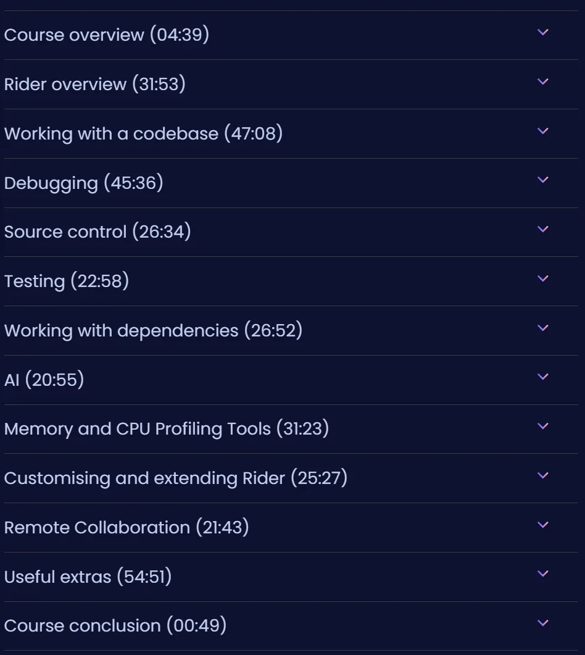Expand Working with dependencies chevron
The image size is (585, 655).
point(542,327)
